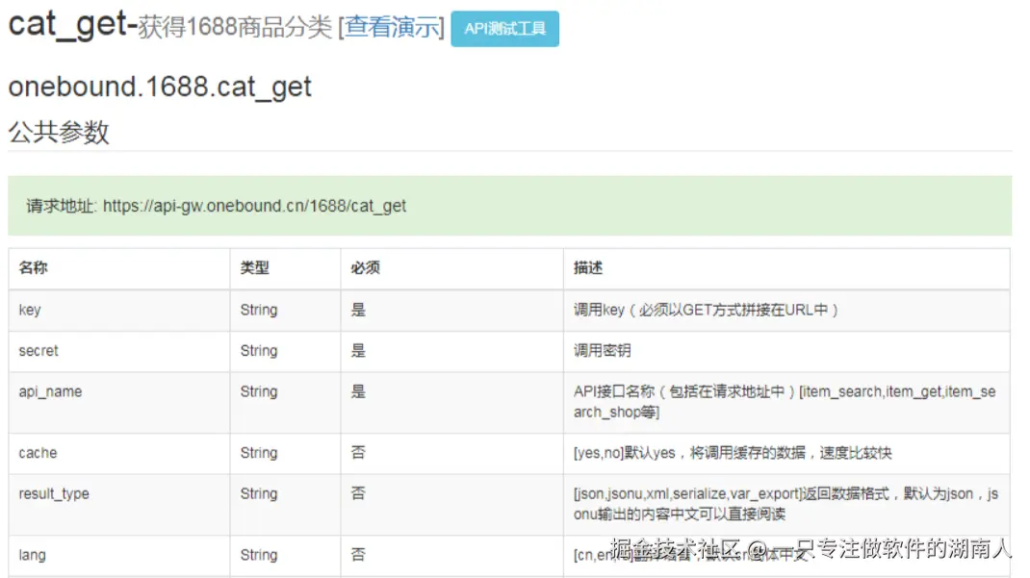Viewport: 1030px width, 578px height.
Task: Click the [yes,no]默认yes cache description
Action: [x=733, y=453]
